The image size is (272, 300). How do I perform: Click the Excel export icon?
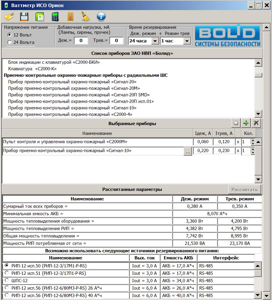[40, 17]
